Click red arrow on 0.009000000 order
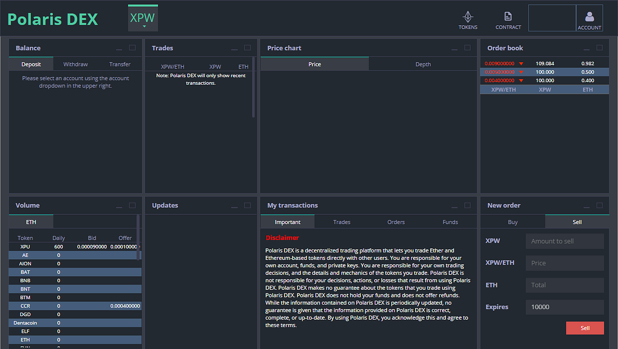This screenshot has width=618, height=349. pyautogui.click(x=521, y=64)
